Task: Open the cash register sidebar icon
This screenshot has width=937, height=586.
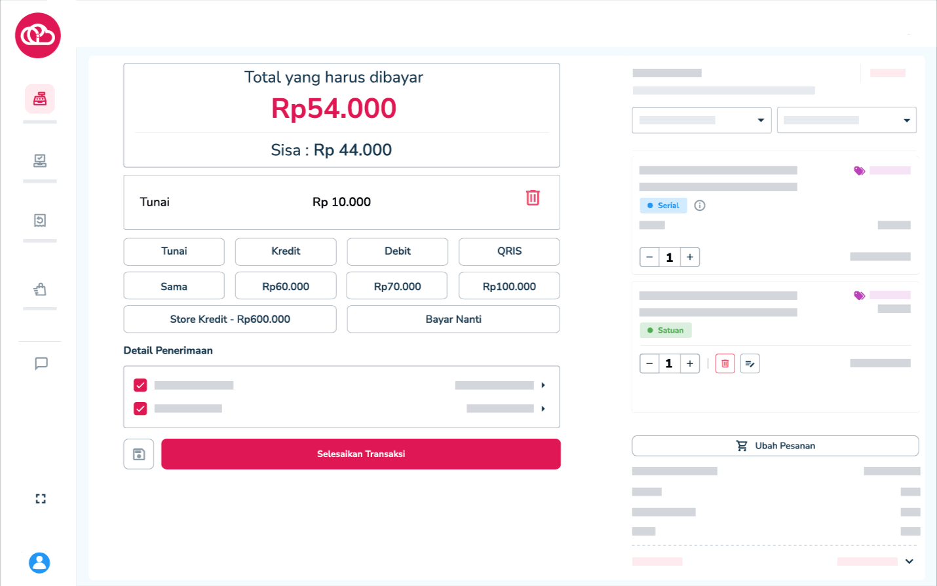Action: coord(40,99)
